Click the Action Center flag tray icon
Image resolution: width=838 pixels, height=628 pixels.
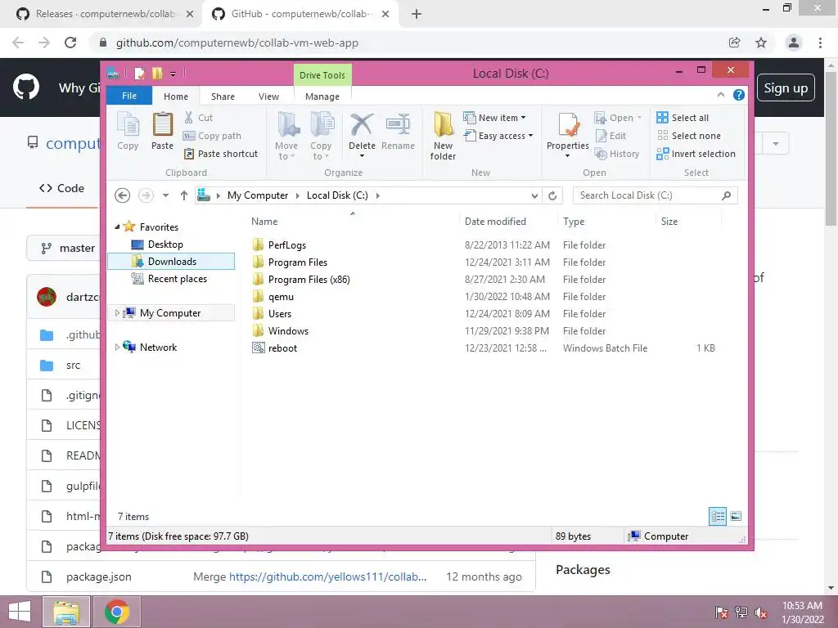pos(722,612)
